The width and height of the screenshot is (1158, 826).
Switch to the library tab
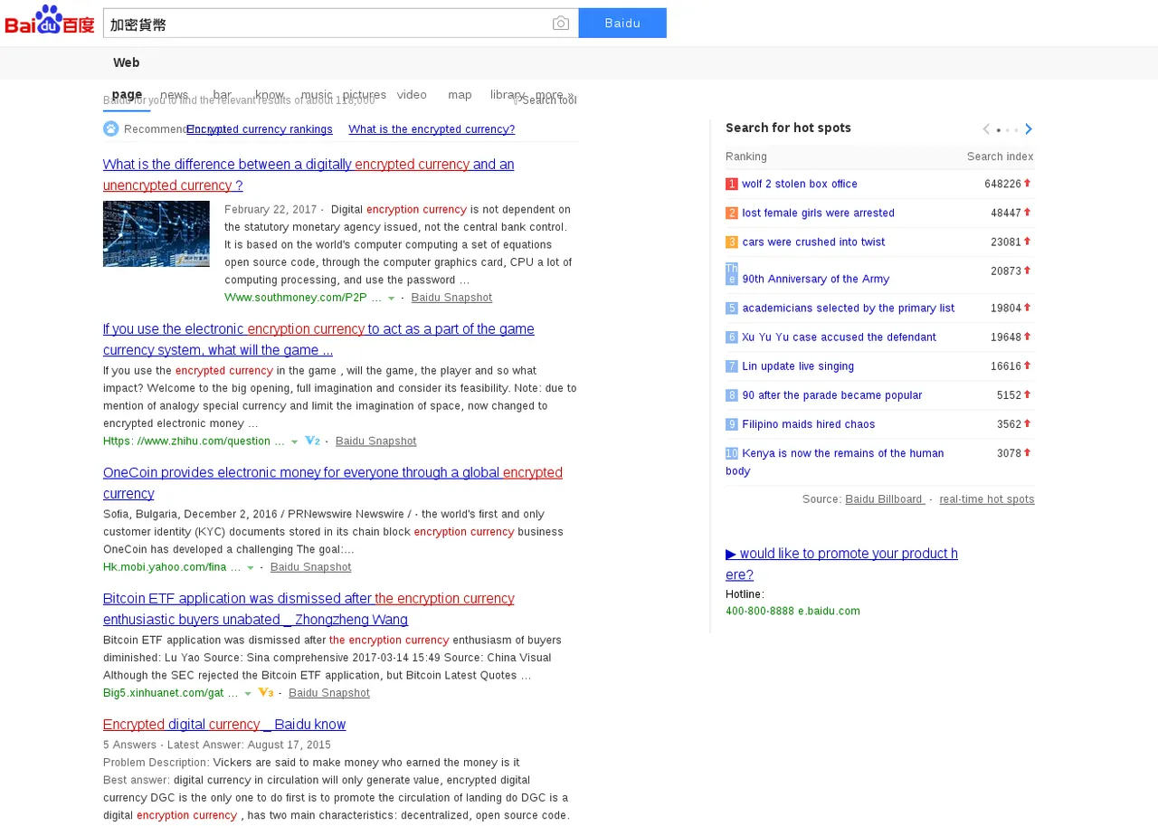tap(508, 94)
